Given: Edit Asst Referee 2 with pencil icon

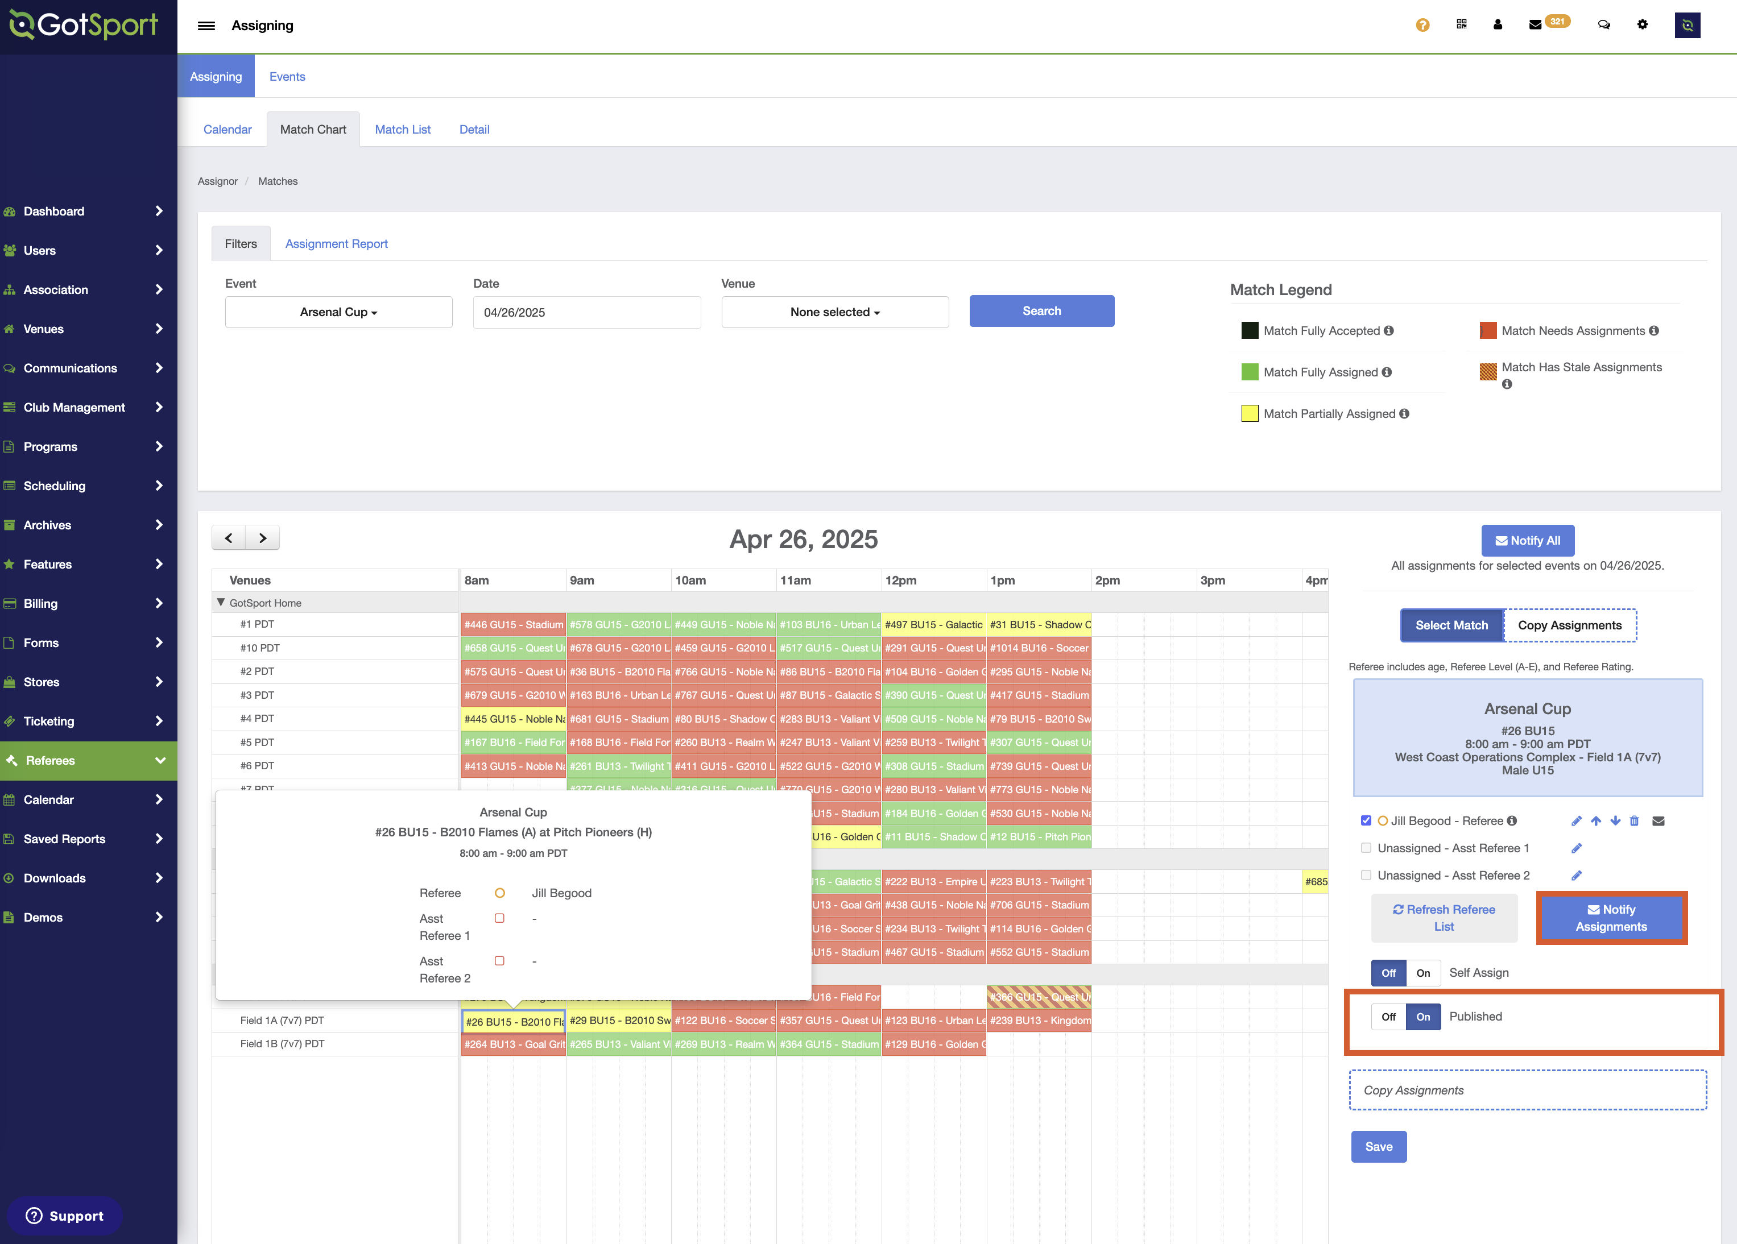Looking at the screenshot, I should 1576,875.
